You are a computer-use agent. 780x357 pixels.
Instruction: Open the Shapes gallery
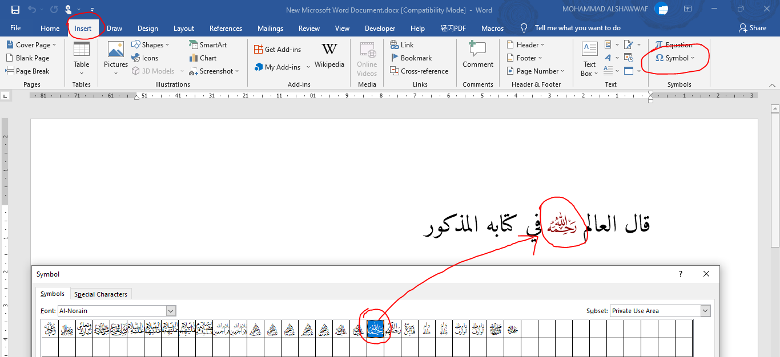(x=150, y=45)
